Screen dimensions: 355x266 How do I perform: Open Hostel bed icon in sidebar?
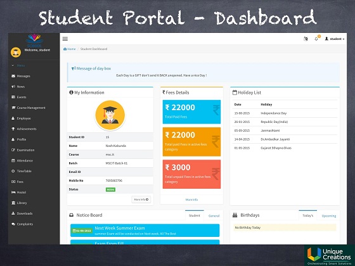click(13, 193)
